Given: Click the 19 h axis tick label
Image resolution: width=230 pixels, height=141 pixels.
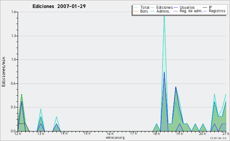Looking at the screenshot, I should pyautogui.click(x=179, y=134).
